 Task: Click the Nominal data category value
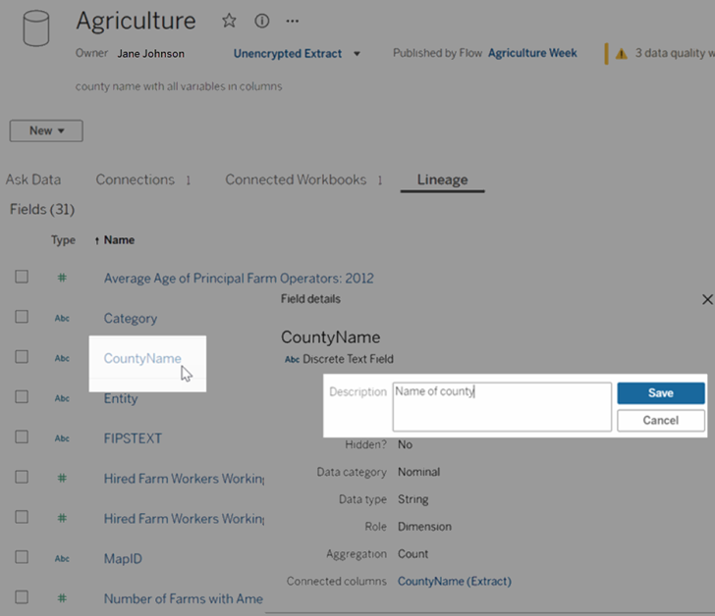click(x=418, y=472)
